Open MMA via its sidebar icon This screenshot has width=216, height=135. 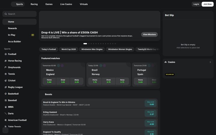coord(6,107)
